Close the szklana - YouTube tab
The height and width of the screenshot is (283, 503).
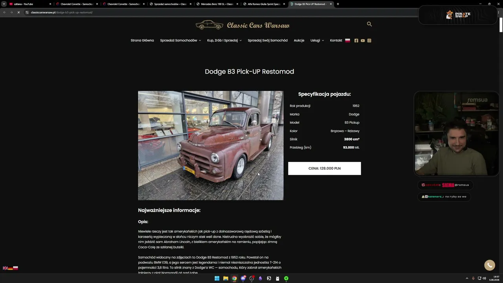[50, 4]
